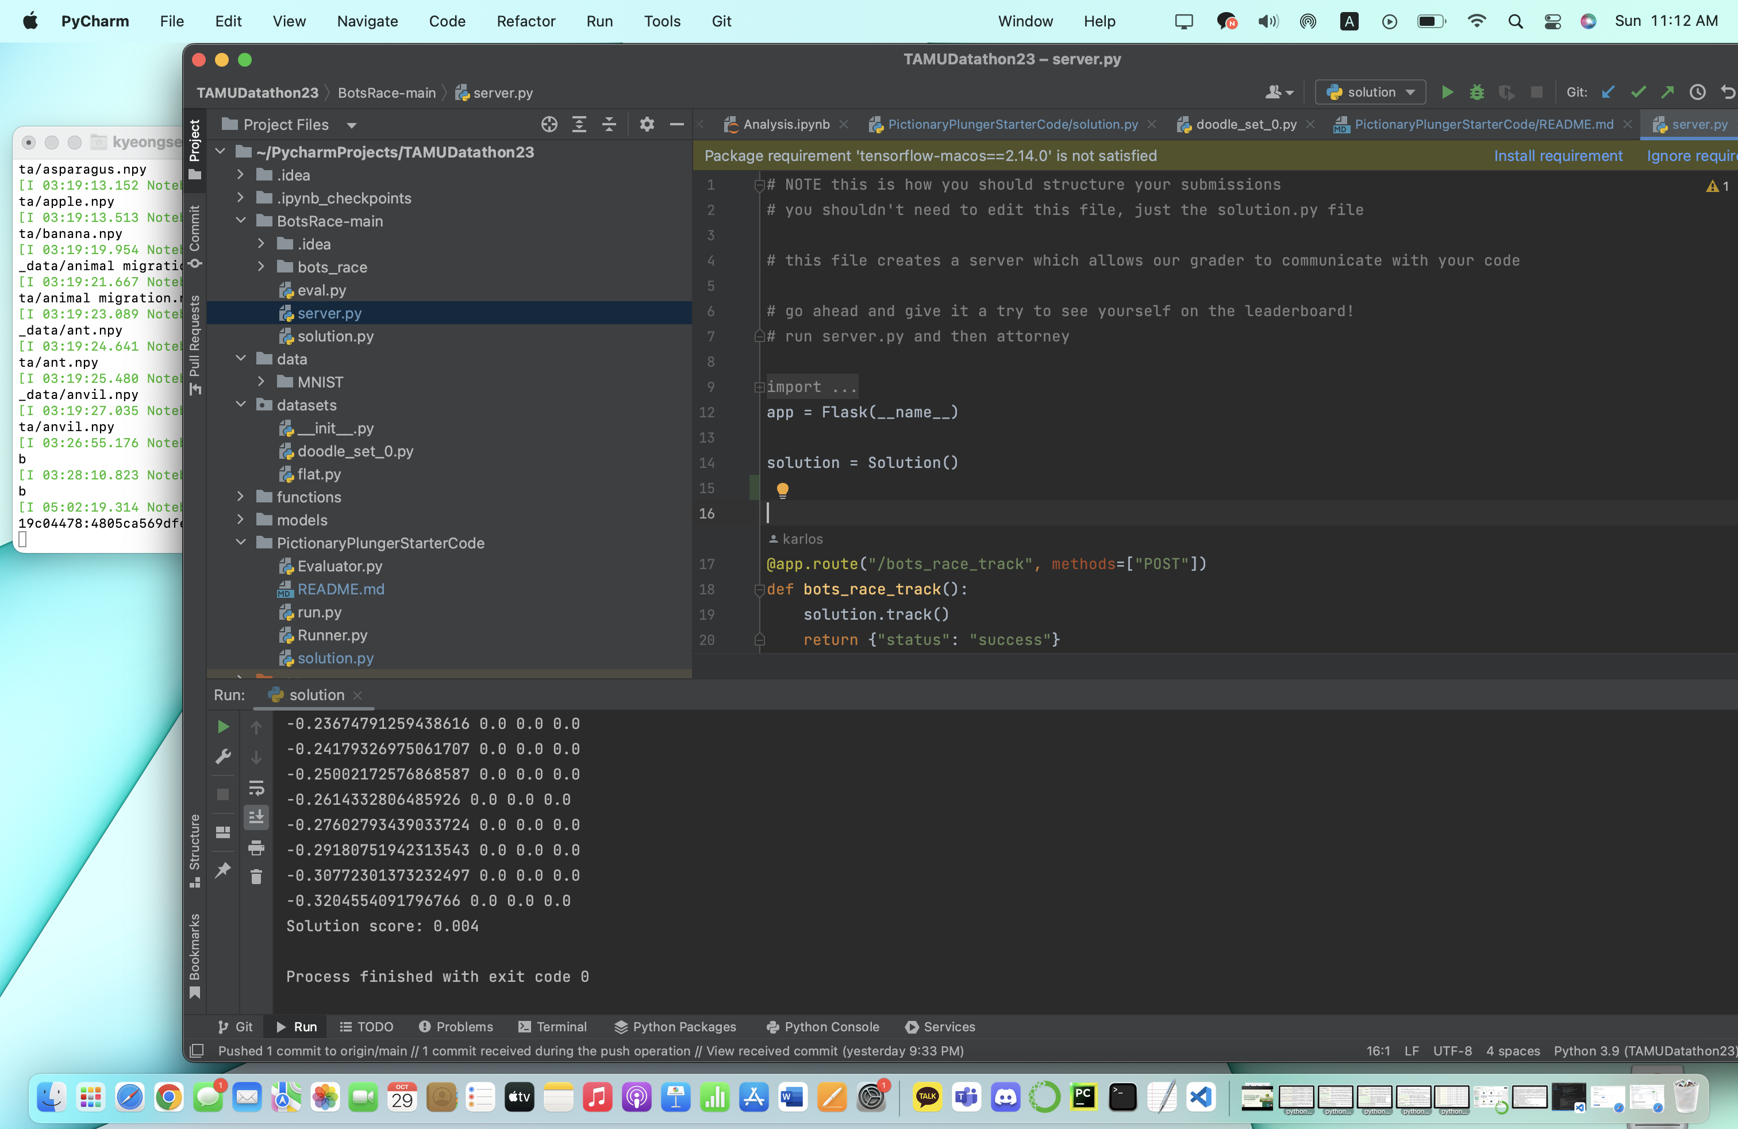1738x1129 pixels.
Task: Click the intention lightbulb on line 15
Action: pos(782,489)
